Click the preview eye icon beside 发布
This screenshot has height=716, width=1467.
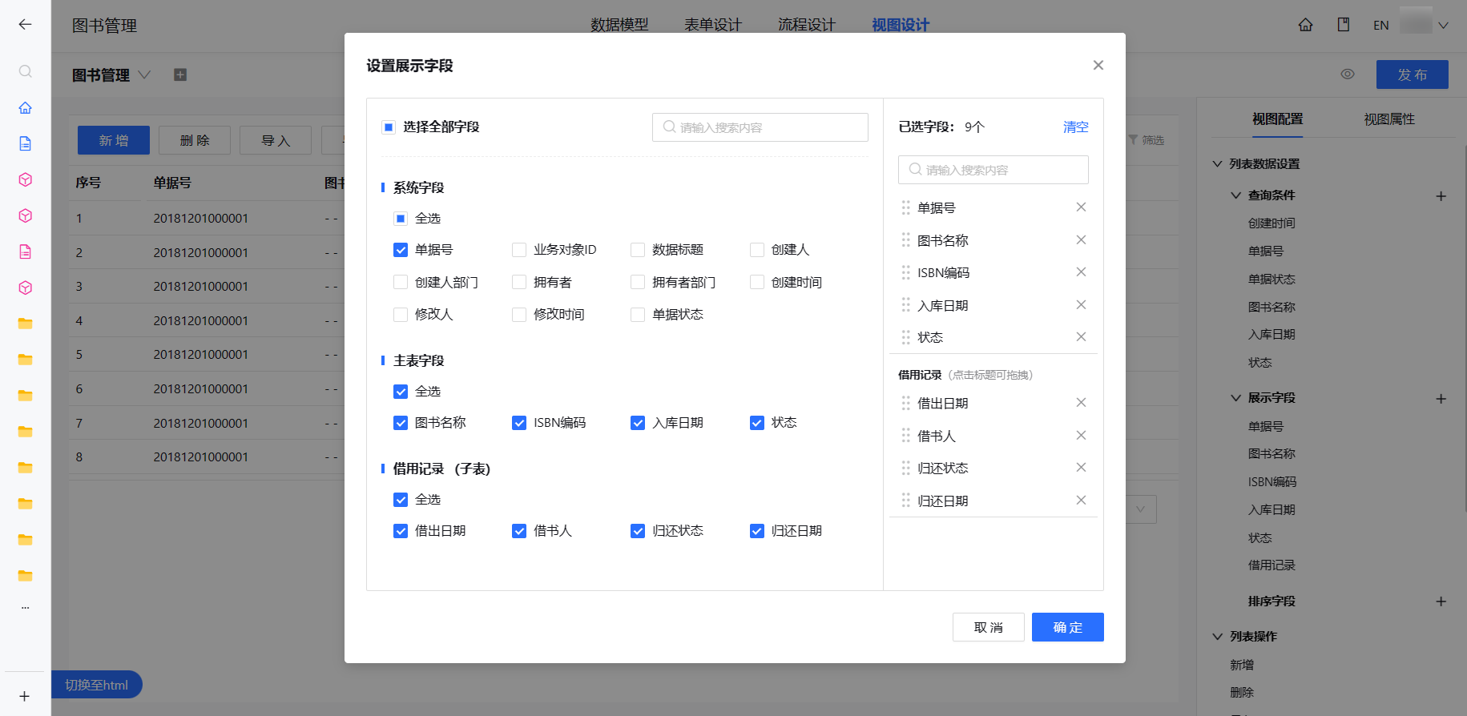pos(1348,74)
